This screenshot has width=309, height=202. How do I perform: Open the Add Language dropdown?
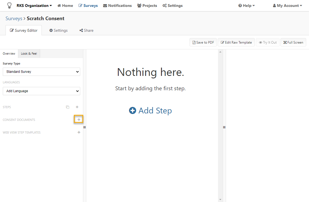coord(41,91)
